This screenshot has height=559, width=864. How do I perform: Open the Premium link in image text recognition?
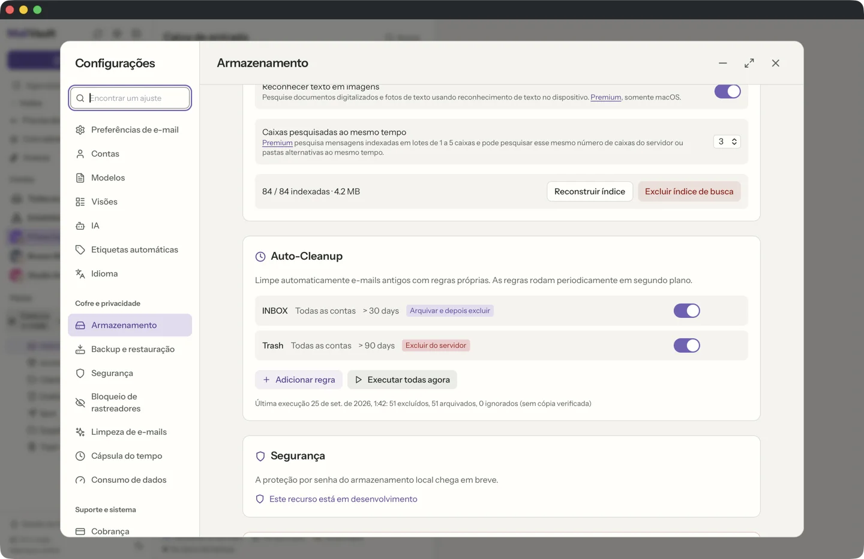[x=605, y=97]
